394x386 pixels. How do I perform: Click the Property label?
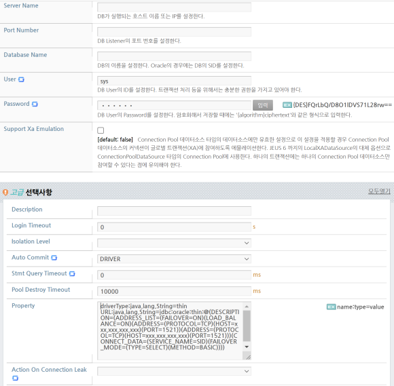tap(23, 306)
